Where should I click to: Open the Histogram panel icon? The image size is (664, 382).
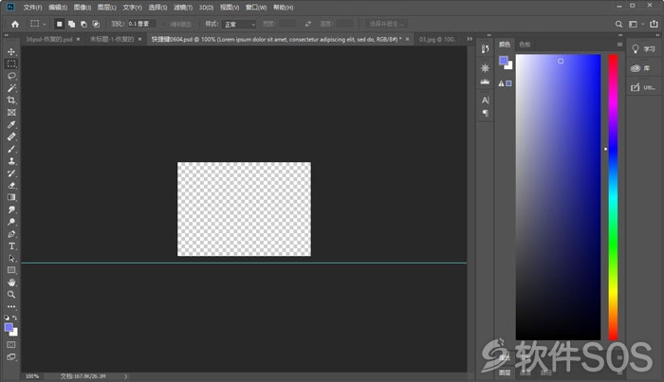click(x=486, y=82)
